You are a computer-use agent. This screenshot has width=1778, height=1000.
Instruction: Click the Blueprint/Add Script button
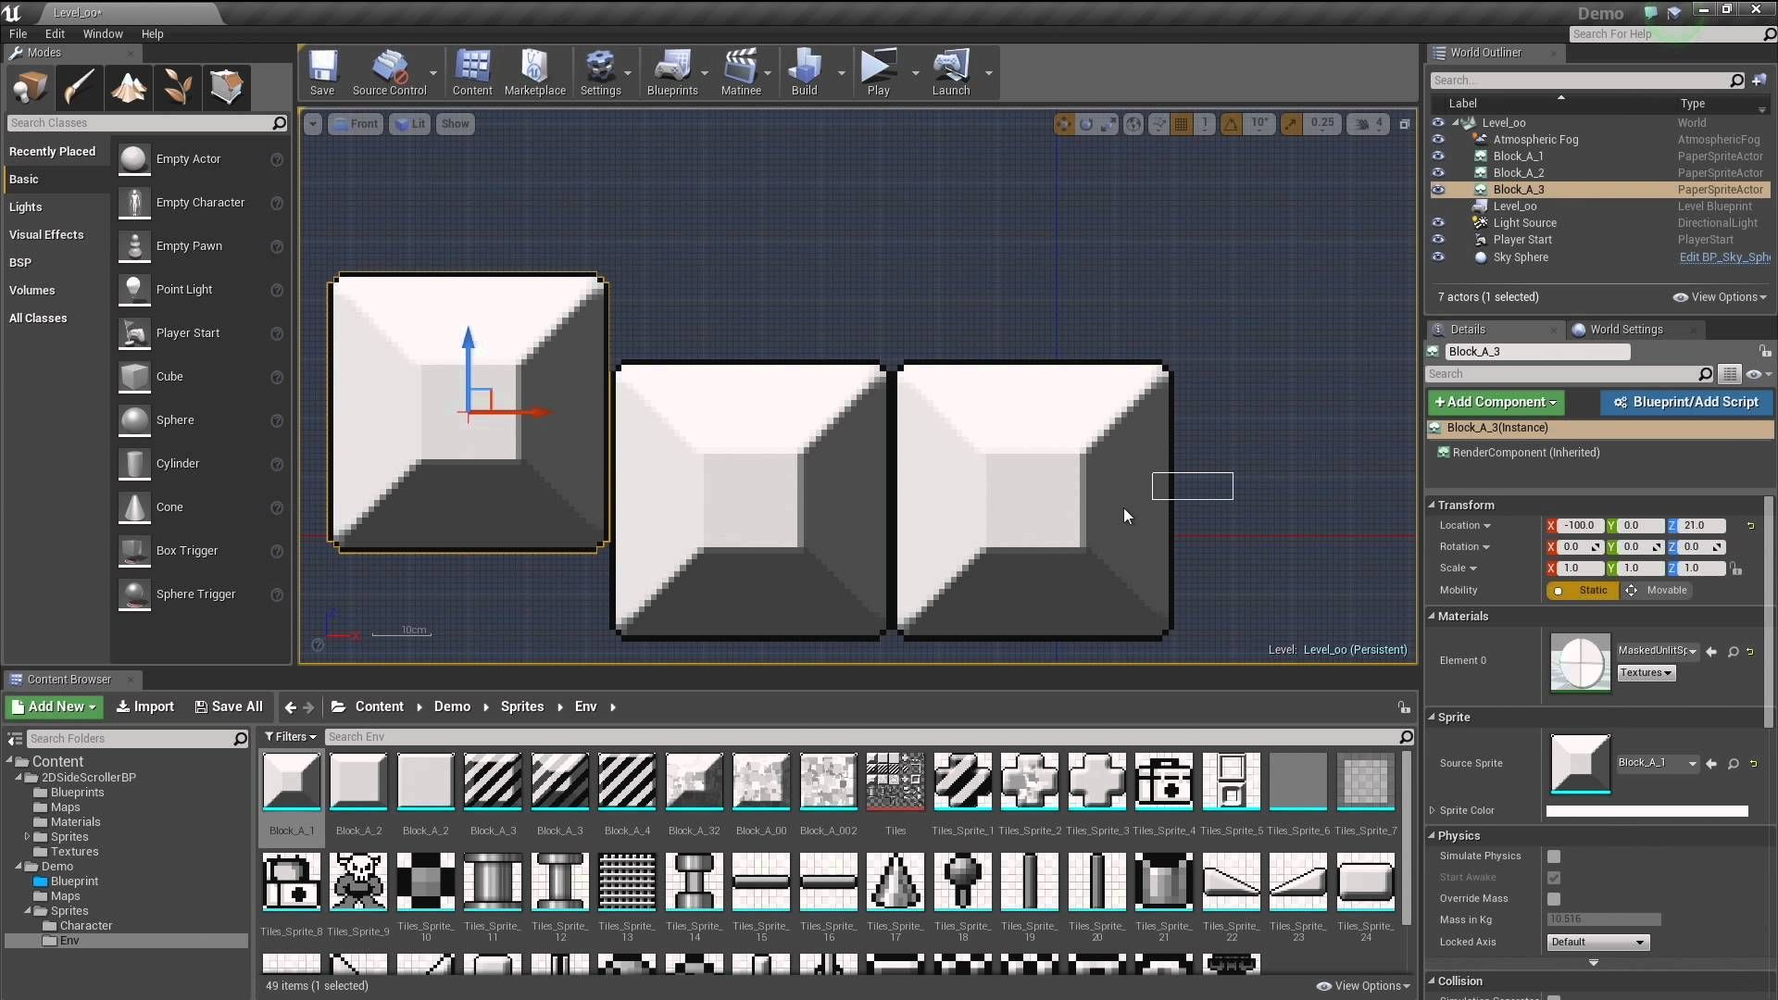[1686, 402]
